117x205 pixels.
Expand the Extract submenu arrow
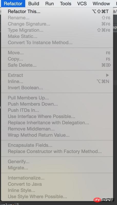point(108,75)
